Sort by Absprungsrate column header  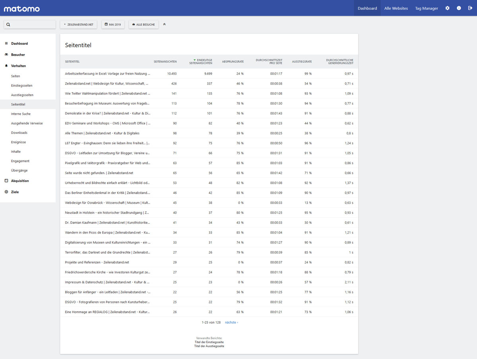tap(233, 62)
